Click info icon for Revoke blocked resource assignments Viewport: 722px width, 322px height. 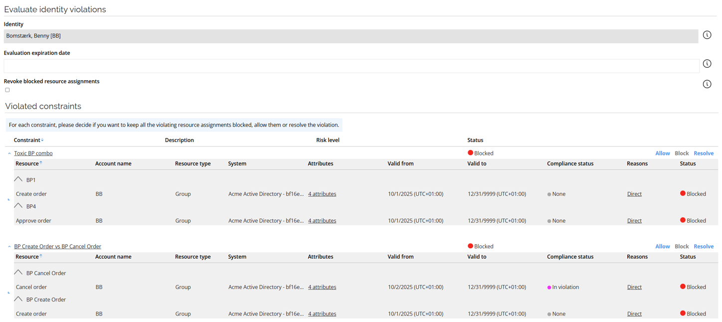click(707, 84)
